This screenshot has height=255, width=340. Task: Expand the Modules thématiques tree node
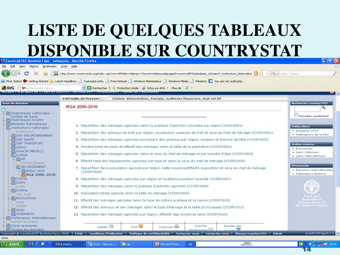coord(3,124)
